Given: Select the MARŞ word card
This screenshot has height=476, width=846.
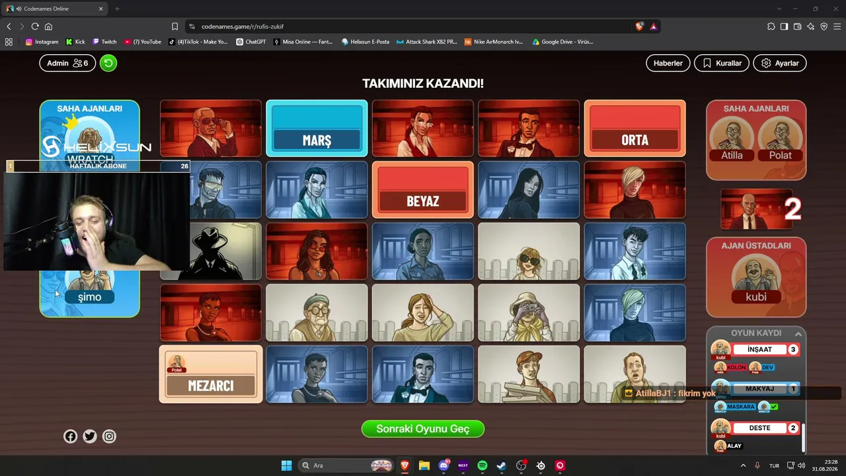Looking at the screenshot, I should click(317, 128).
